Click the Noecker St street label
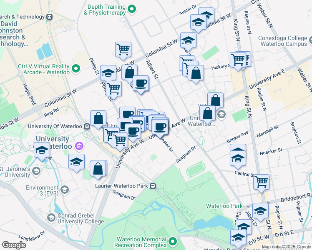This screenshot has height=250, width=312. click(x=271, y=151)
